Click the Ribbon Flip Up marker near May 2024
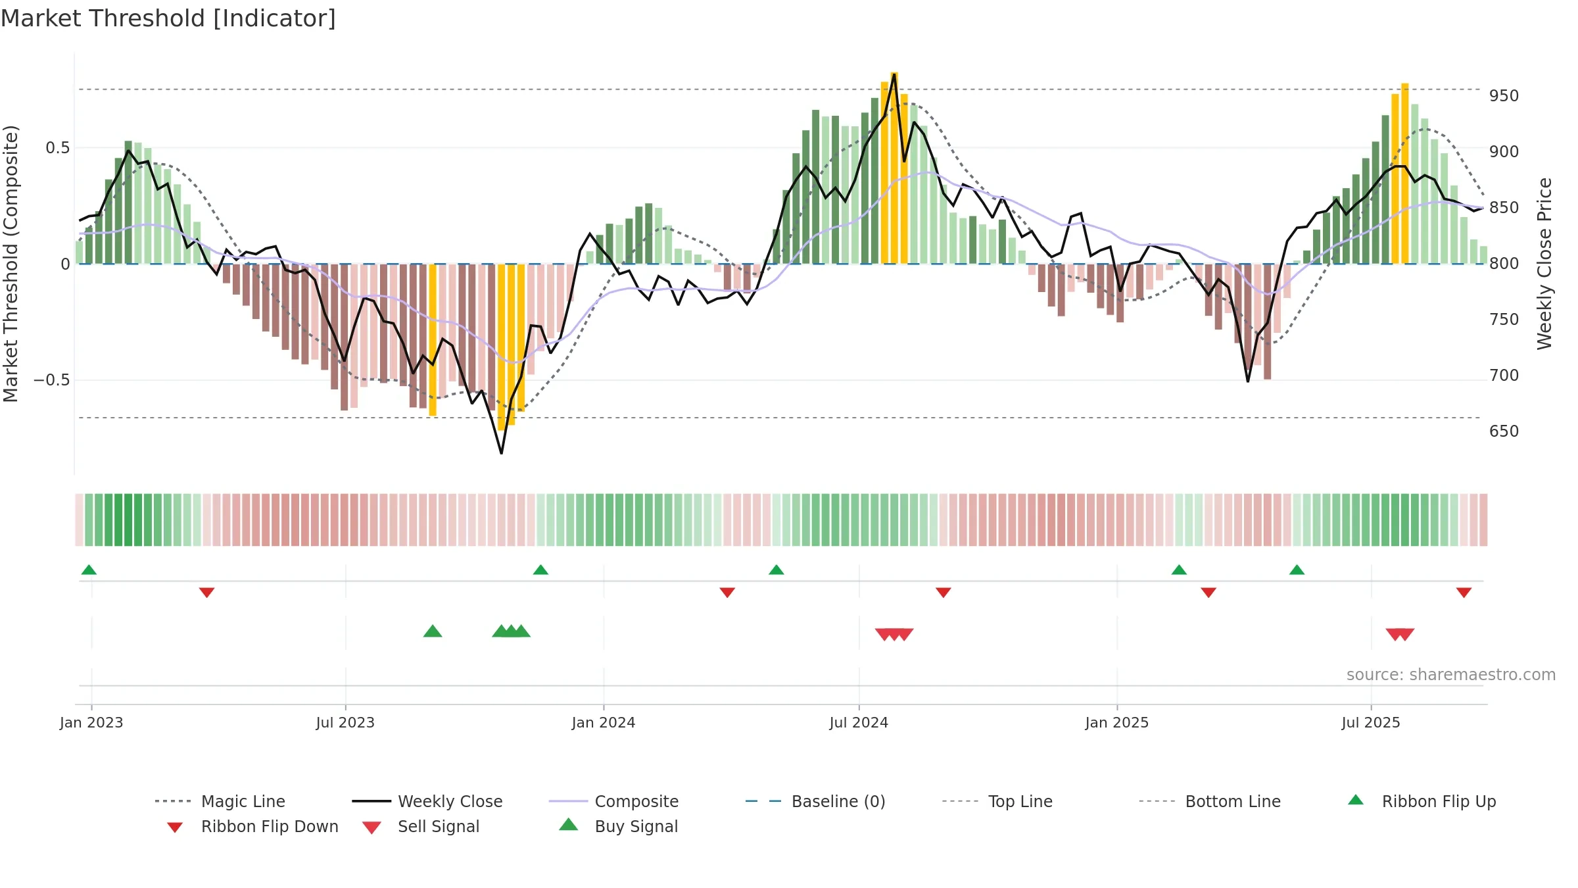The width and height of the screenshot is (1578, 888). [777, 570]
